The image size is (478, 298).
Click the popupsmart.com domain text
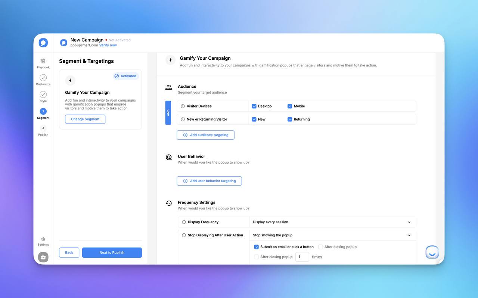(x=84, y=45)
